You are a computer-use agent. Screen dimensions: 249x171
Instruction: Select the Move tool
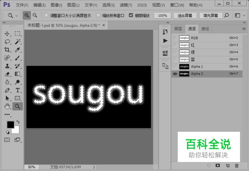[7, 34]
